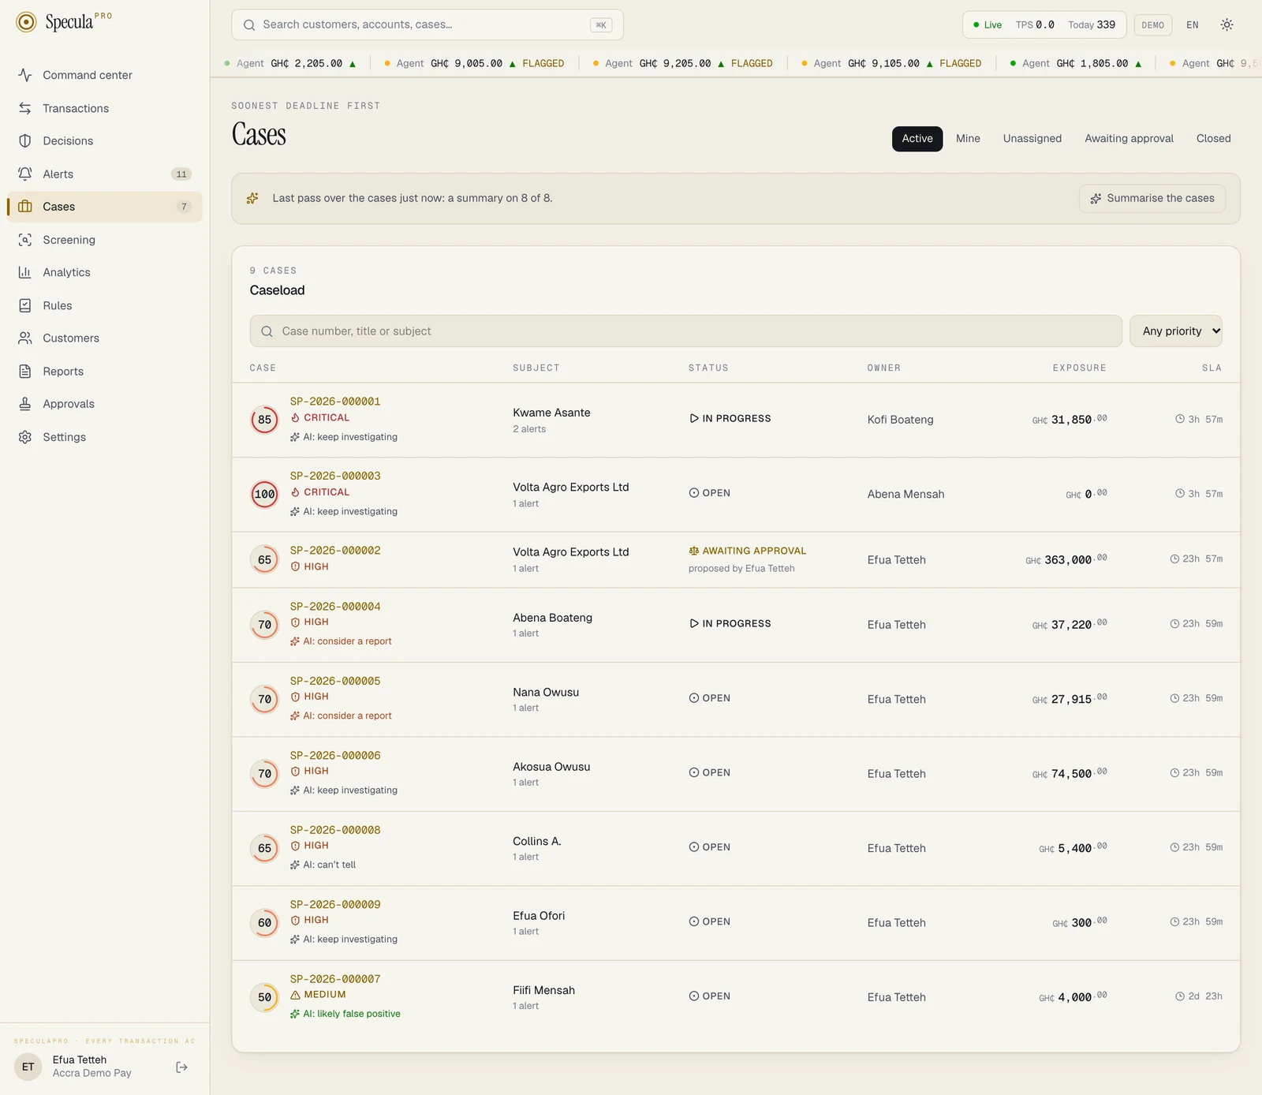Screen dimensions: 1262x1095
Task: Open case SP-2026-000003
Action: click(335, 476)
